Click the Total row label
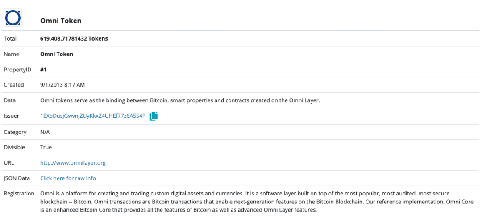This screenshot has width=482, height=220. pos(10,39)
